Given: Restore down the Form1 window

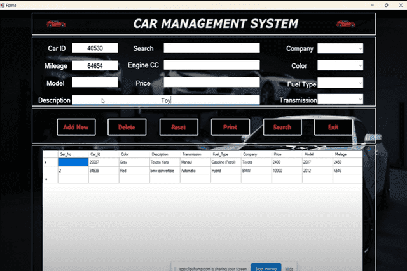Looking at the screenshot, I should (x=386, y=5).
